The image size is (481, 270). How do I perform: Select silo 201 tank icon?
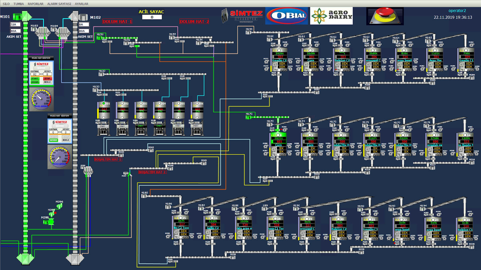(104, 110)
